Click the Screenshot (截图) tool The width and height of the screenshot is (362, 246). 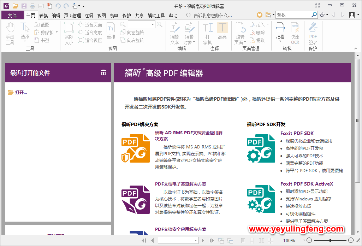pyautogui.click(x=42, y=25)
